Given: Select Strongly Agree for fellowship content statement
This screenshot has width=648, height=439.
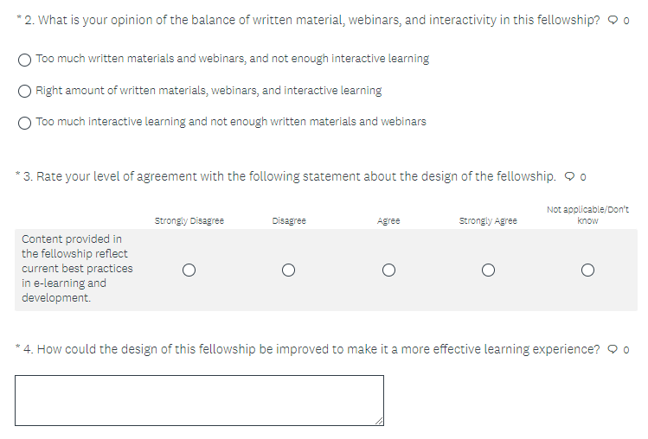Looking at the screenshot, I should tap(488, 270).
